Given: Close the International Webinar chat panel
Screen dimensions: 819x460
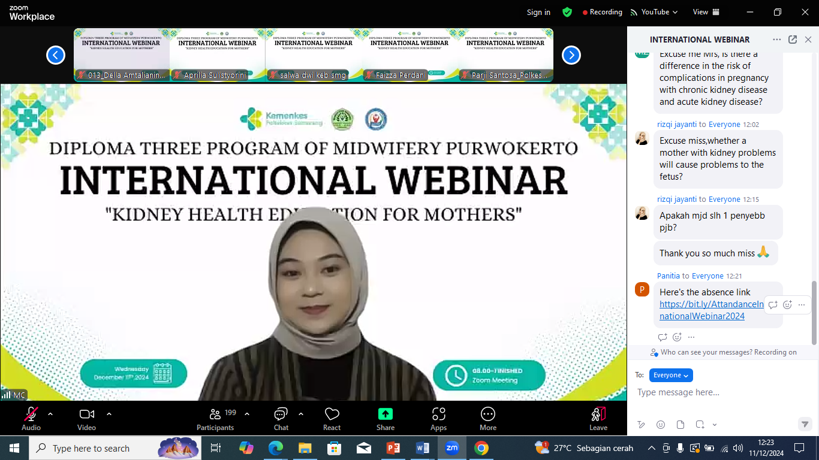Looking at the screenshot, I should [808, 40].
